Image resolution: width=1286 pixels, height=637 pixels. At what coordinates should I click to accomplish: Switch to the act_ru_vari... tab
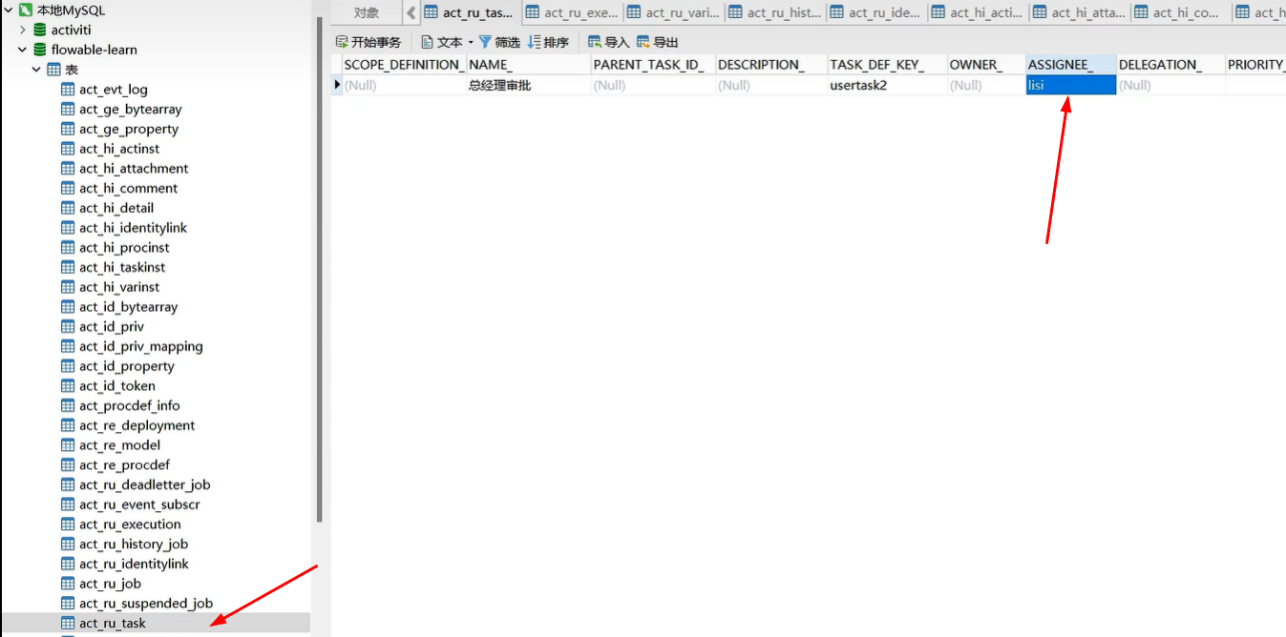(x=674, y=12)
